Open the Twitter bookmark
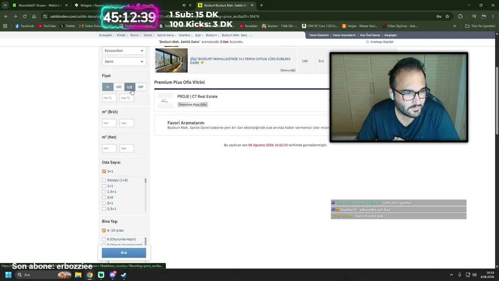 (x=68, y=26)
